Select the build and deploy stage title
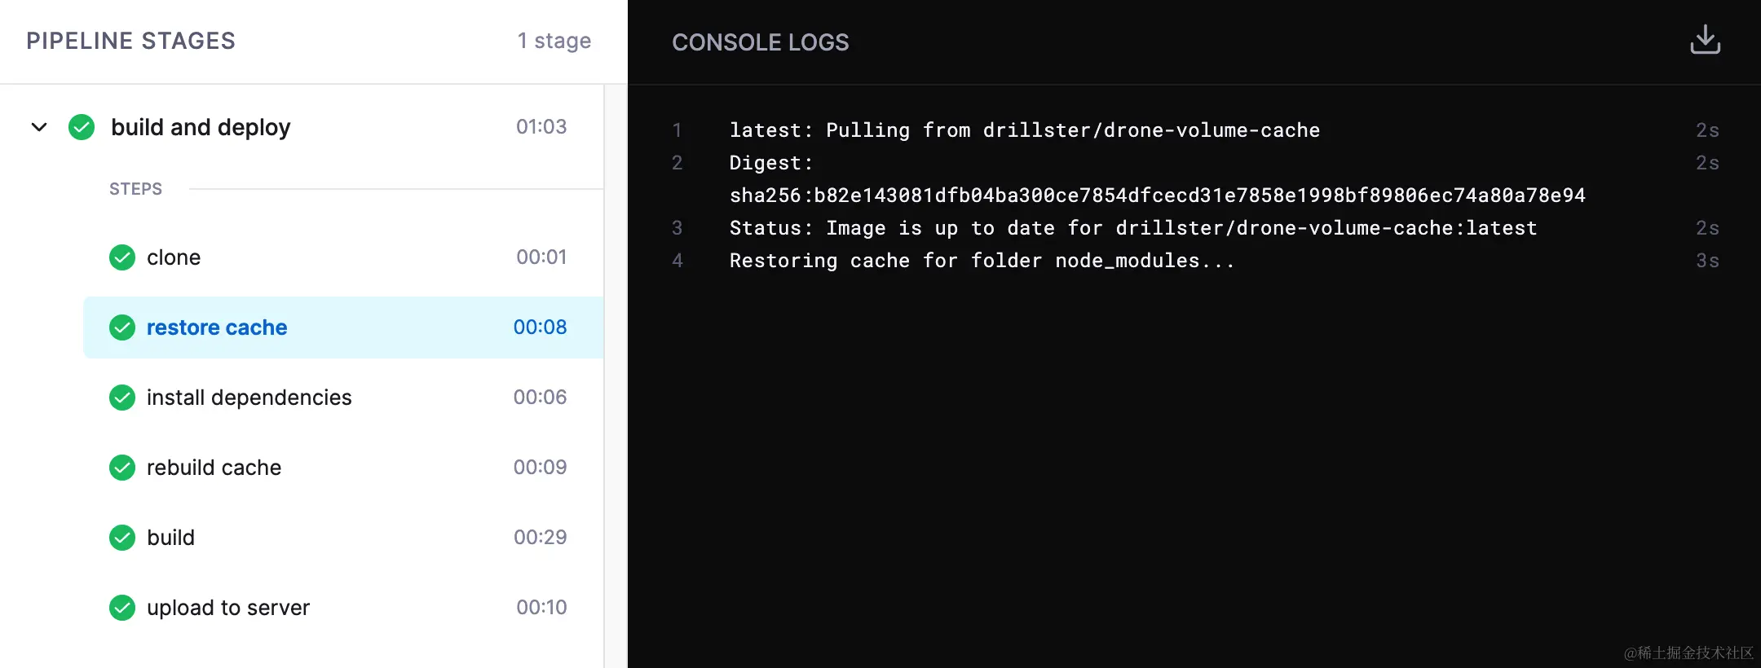 (201, 127)
